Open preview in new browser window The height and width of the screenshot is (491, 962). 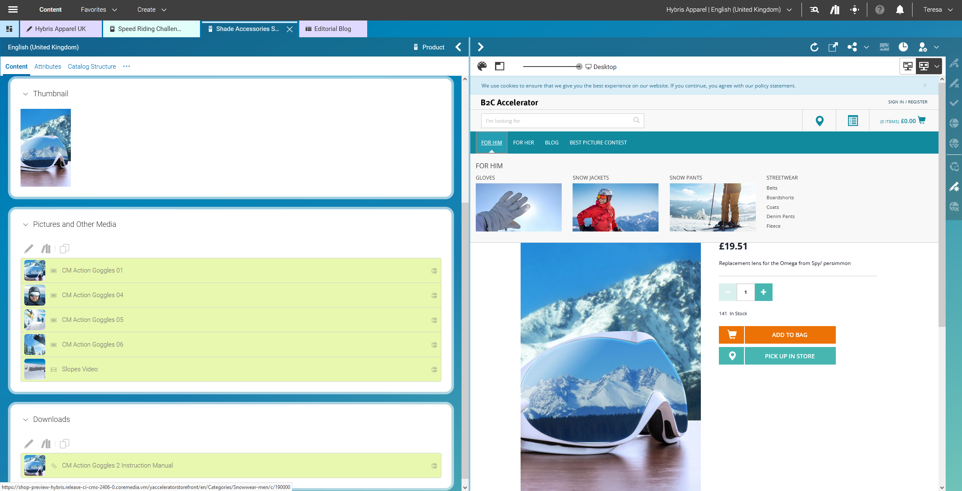point(833,47)
